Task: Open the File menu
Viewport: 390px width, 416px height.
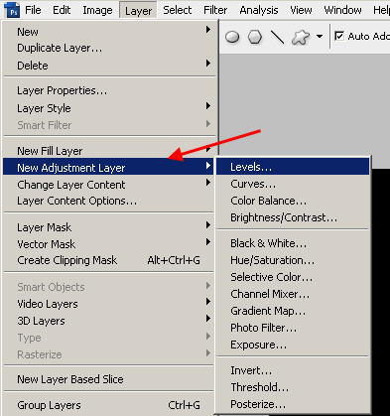Action: click(x=33, y=10)
